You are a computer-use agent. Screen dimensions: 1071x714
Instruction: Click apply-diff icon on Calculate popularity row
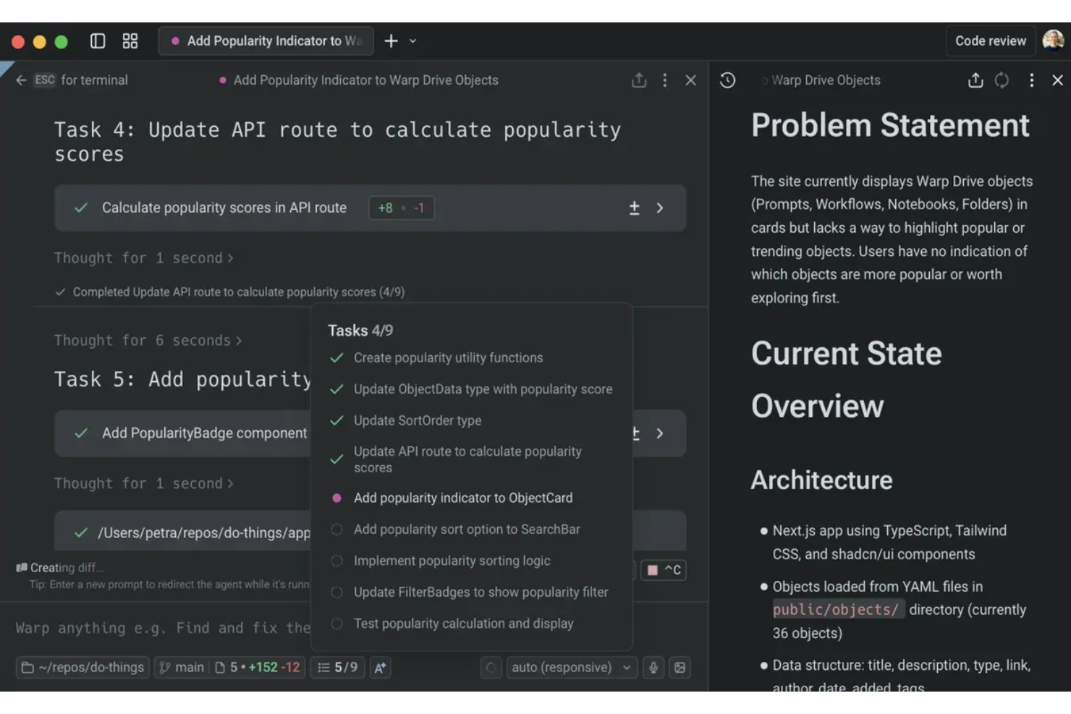point(634,208)
